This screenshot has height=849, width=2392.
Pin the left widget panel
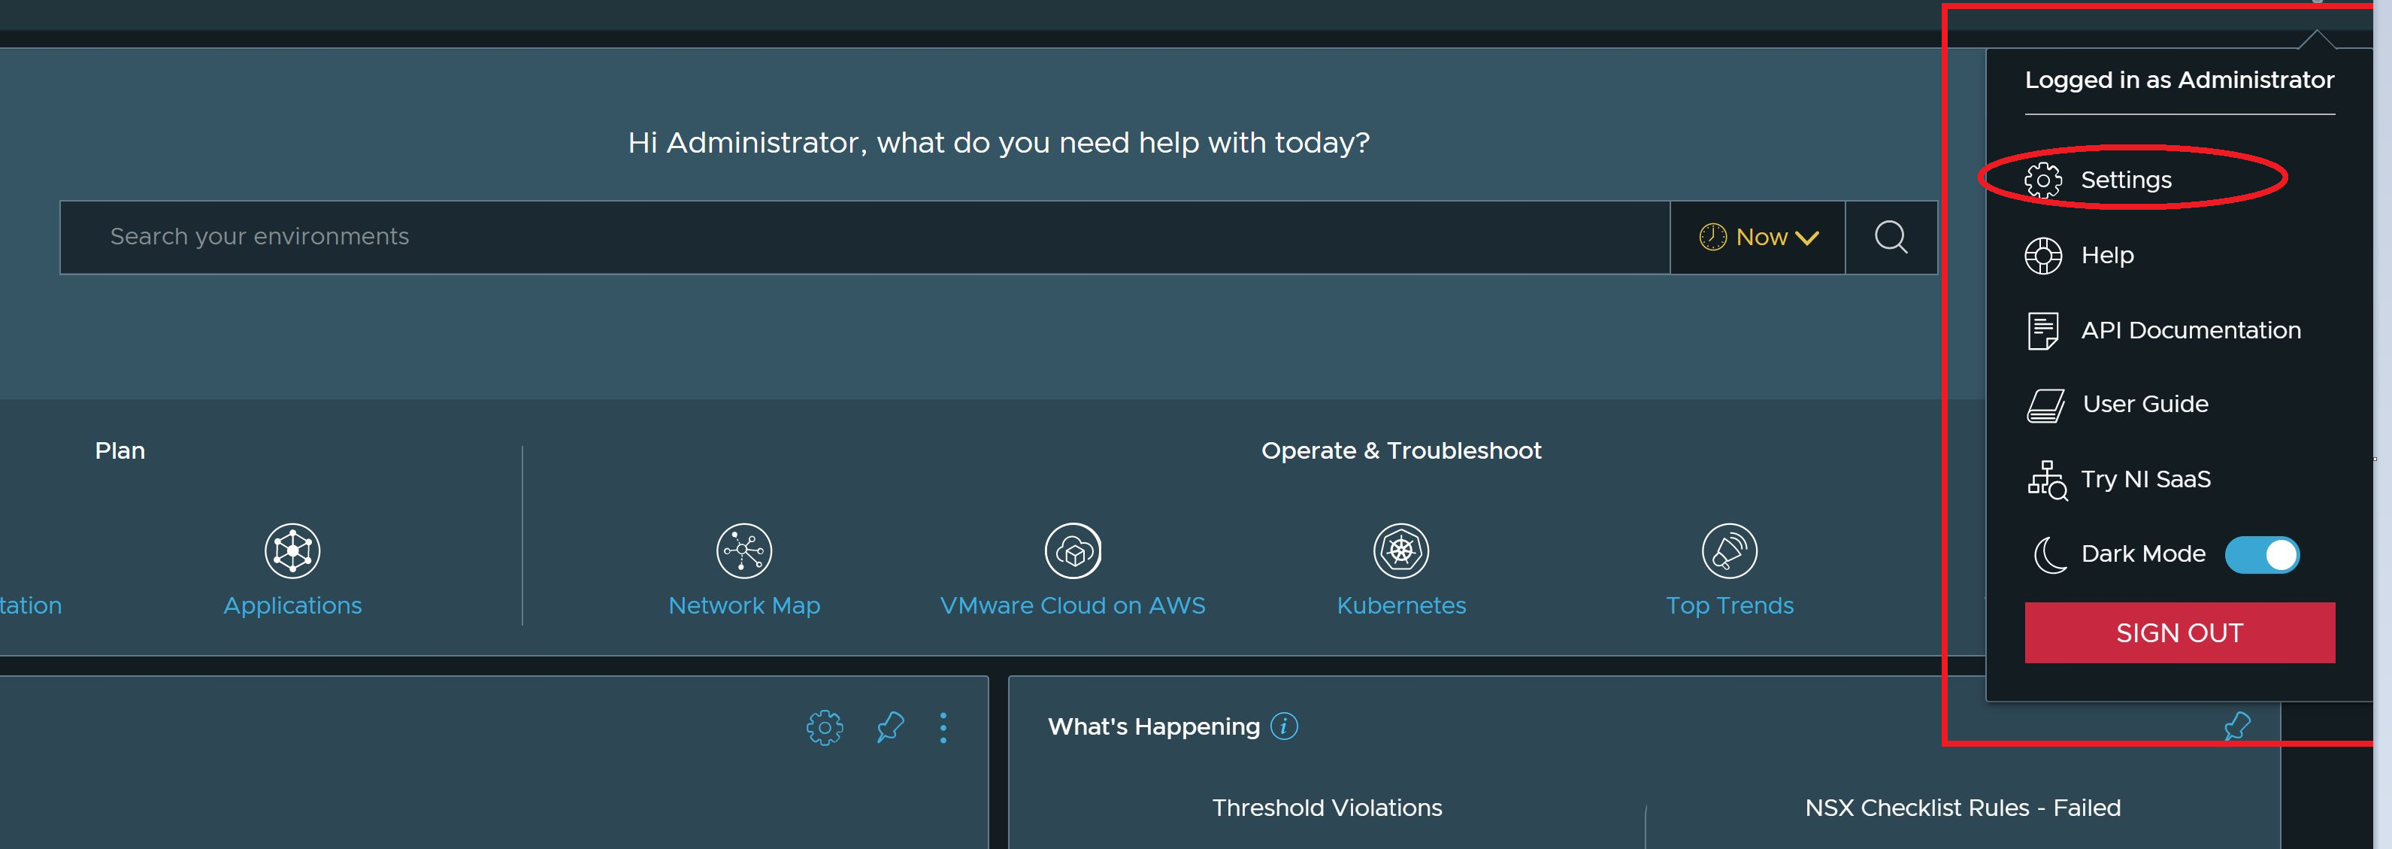click(889, 727)
